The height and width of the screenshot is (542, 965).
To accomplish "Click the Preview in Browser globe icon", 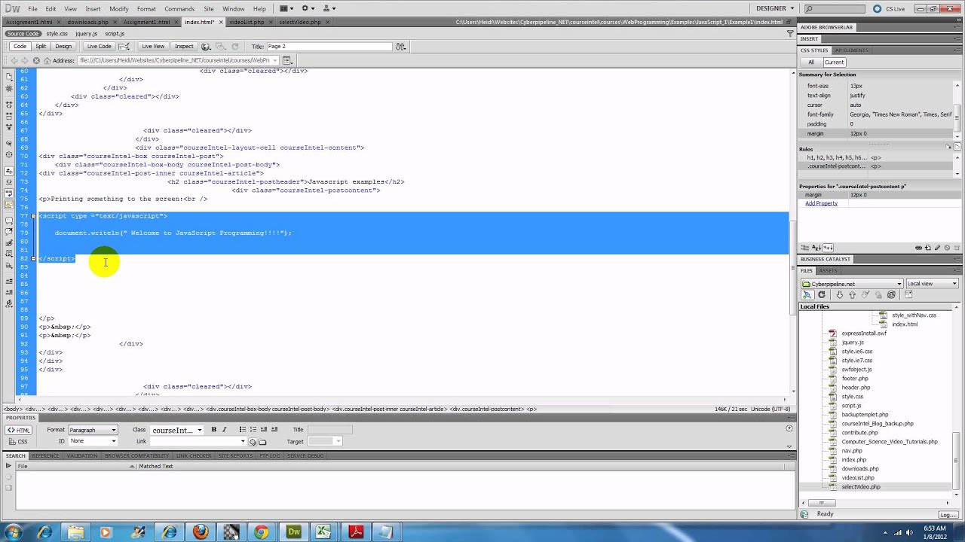I will 205,47.
